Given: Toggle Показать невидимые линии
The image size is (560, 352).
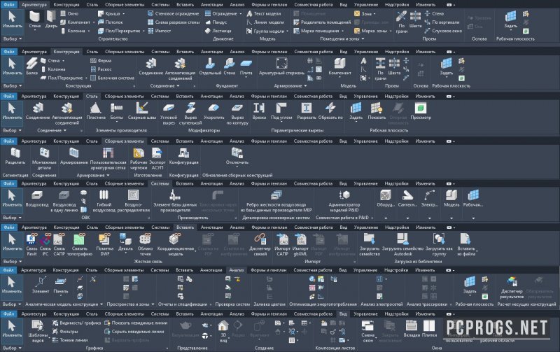Looking at the screenshot, I should coord(136,323).
